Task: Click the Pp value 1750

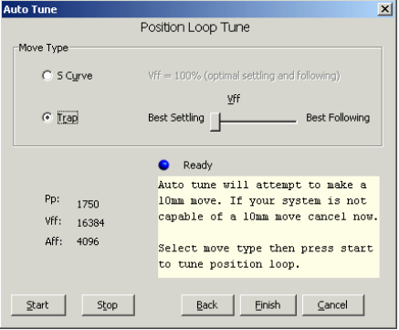Action: (x=88, y=204)
